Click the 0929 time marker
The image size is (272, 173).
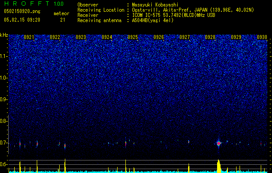pyautogui.click(x=236, y=37)
